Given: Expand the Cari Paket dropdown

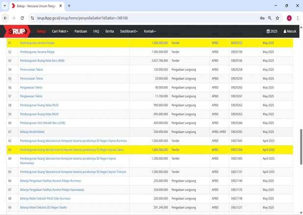Looking at the screenshot, I should coord(60,31).
